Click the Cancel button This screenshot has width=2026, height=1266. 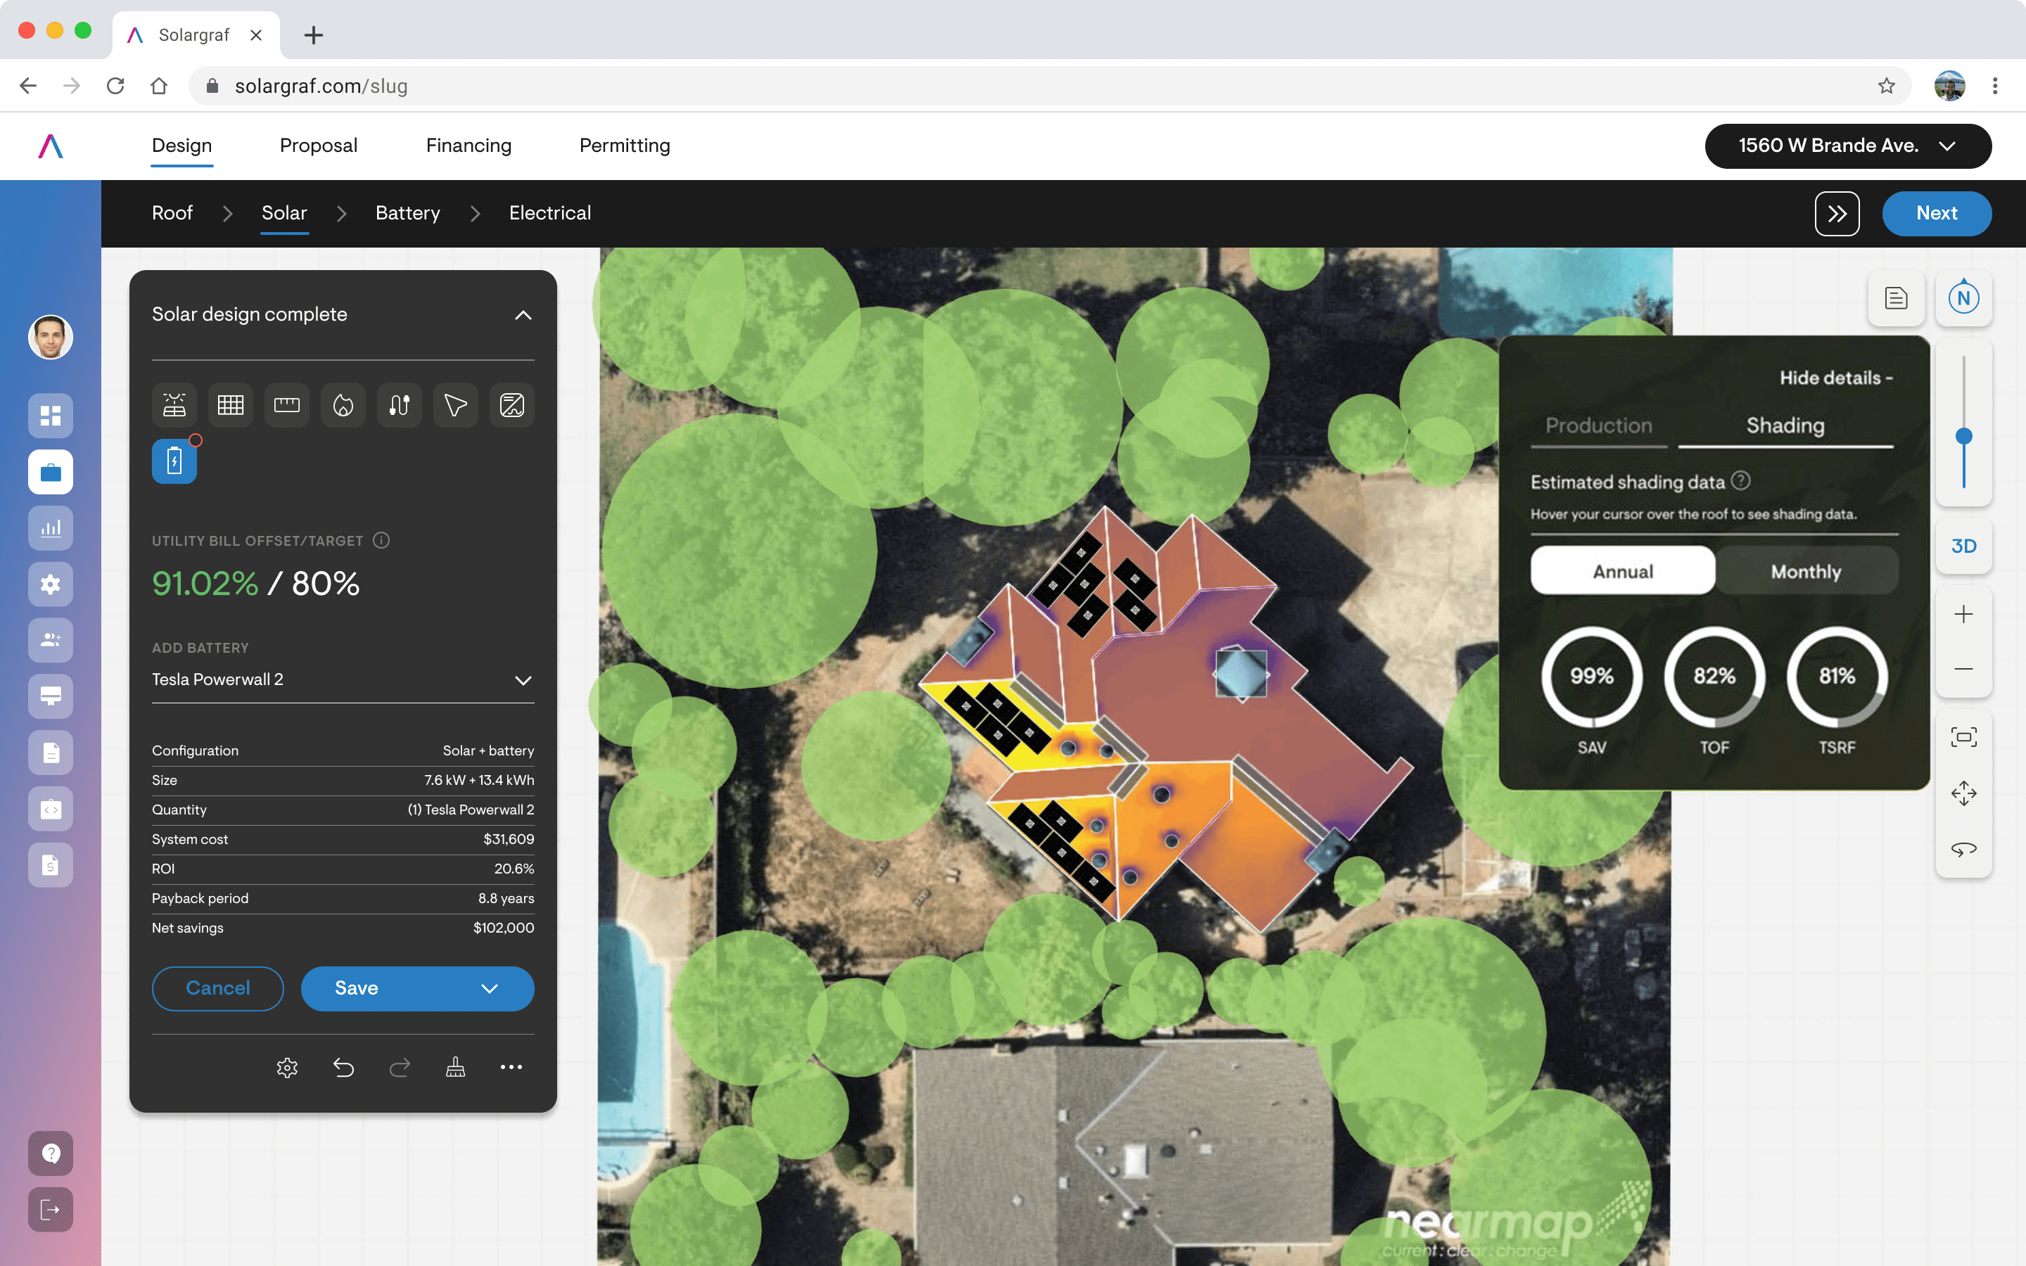pos(217,989)
